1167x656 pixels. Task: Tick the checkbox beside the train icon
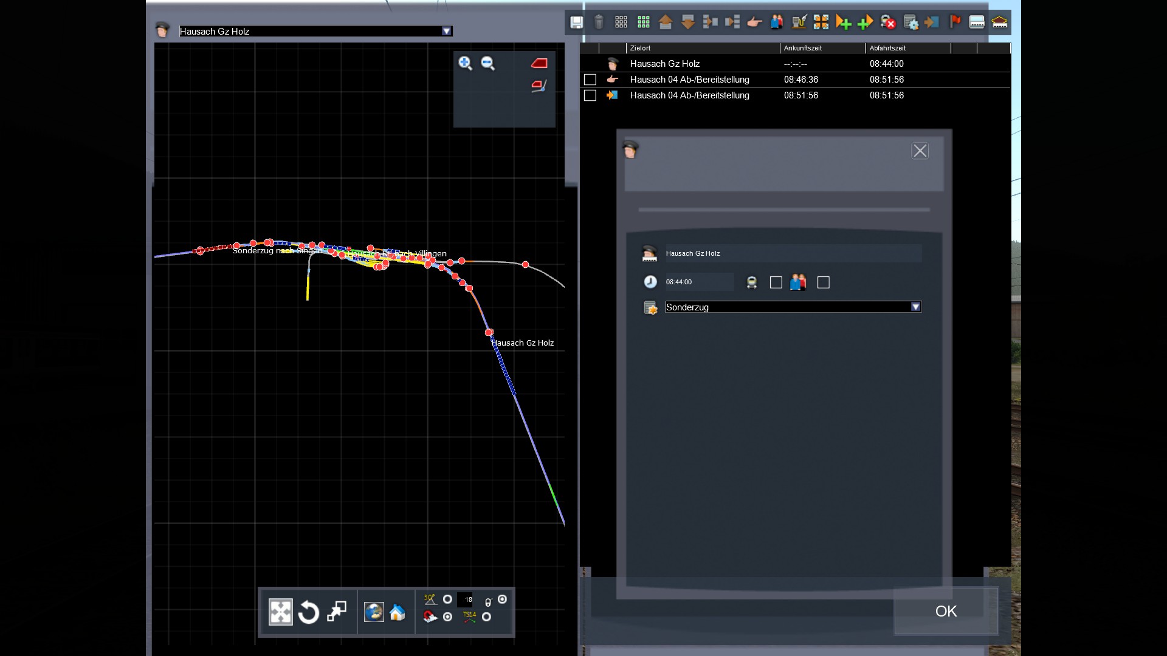pos(776,282)
